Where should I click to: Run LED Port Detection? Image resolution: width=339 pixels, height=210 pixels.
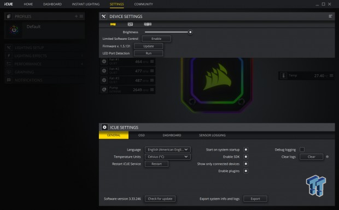point(149,53)
